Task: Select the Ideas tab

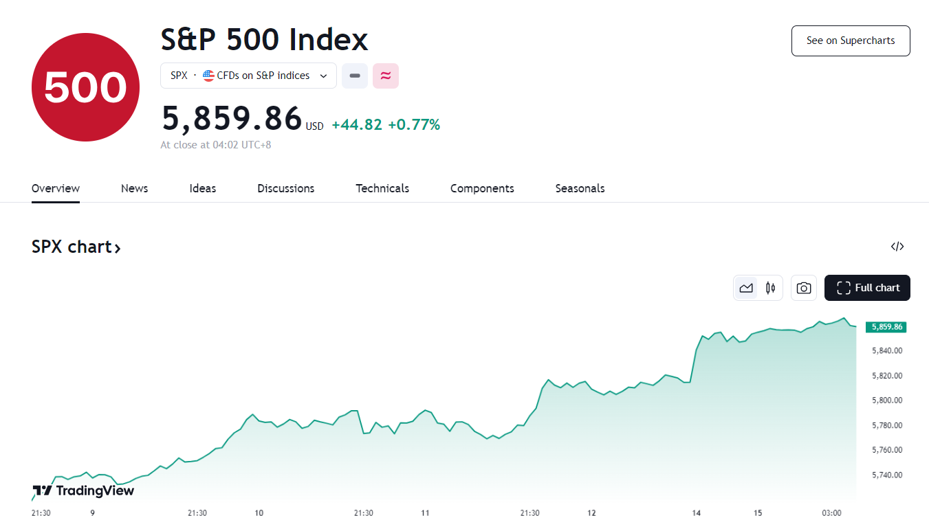Action: tap(203, 188)
